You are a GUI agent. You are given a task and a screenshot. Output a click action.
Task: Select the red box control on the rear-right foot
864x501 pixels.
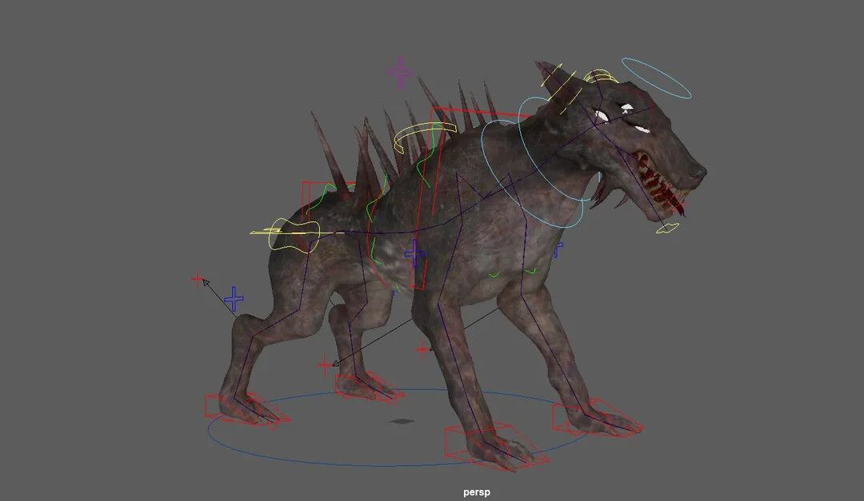coord(369,388)
